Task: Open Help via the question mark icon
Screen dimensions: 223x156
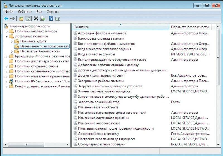Action: [51, 19]
